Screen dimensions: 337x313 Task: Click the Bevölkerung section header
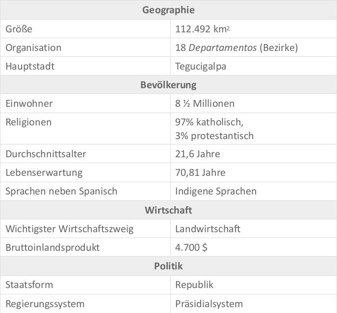pos(168,85)
